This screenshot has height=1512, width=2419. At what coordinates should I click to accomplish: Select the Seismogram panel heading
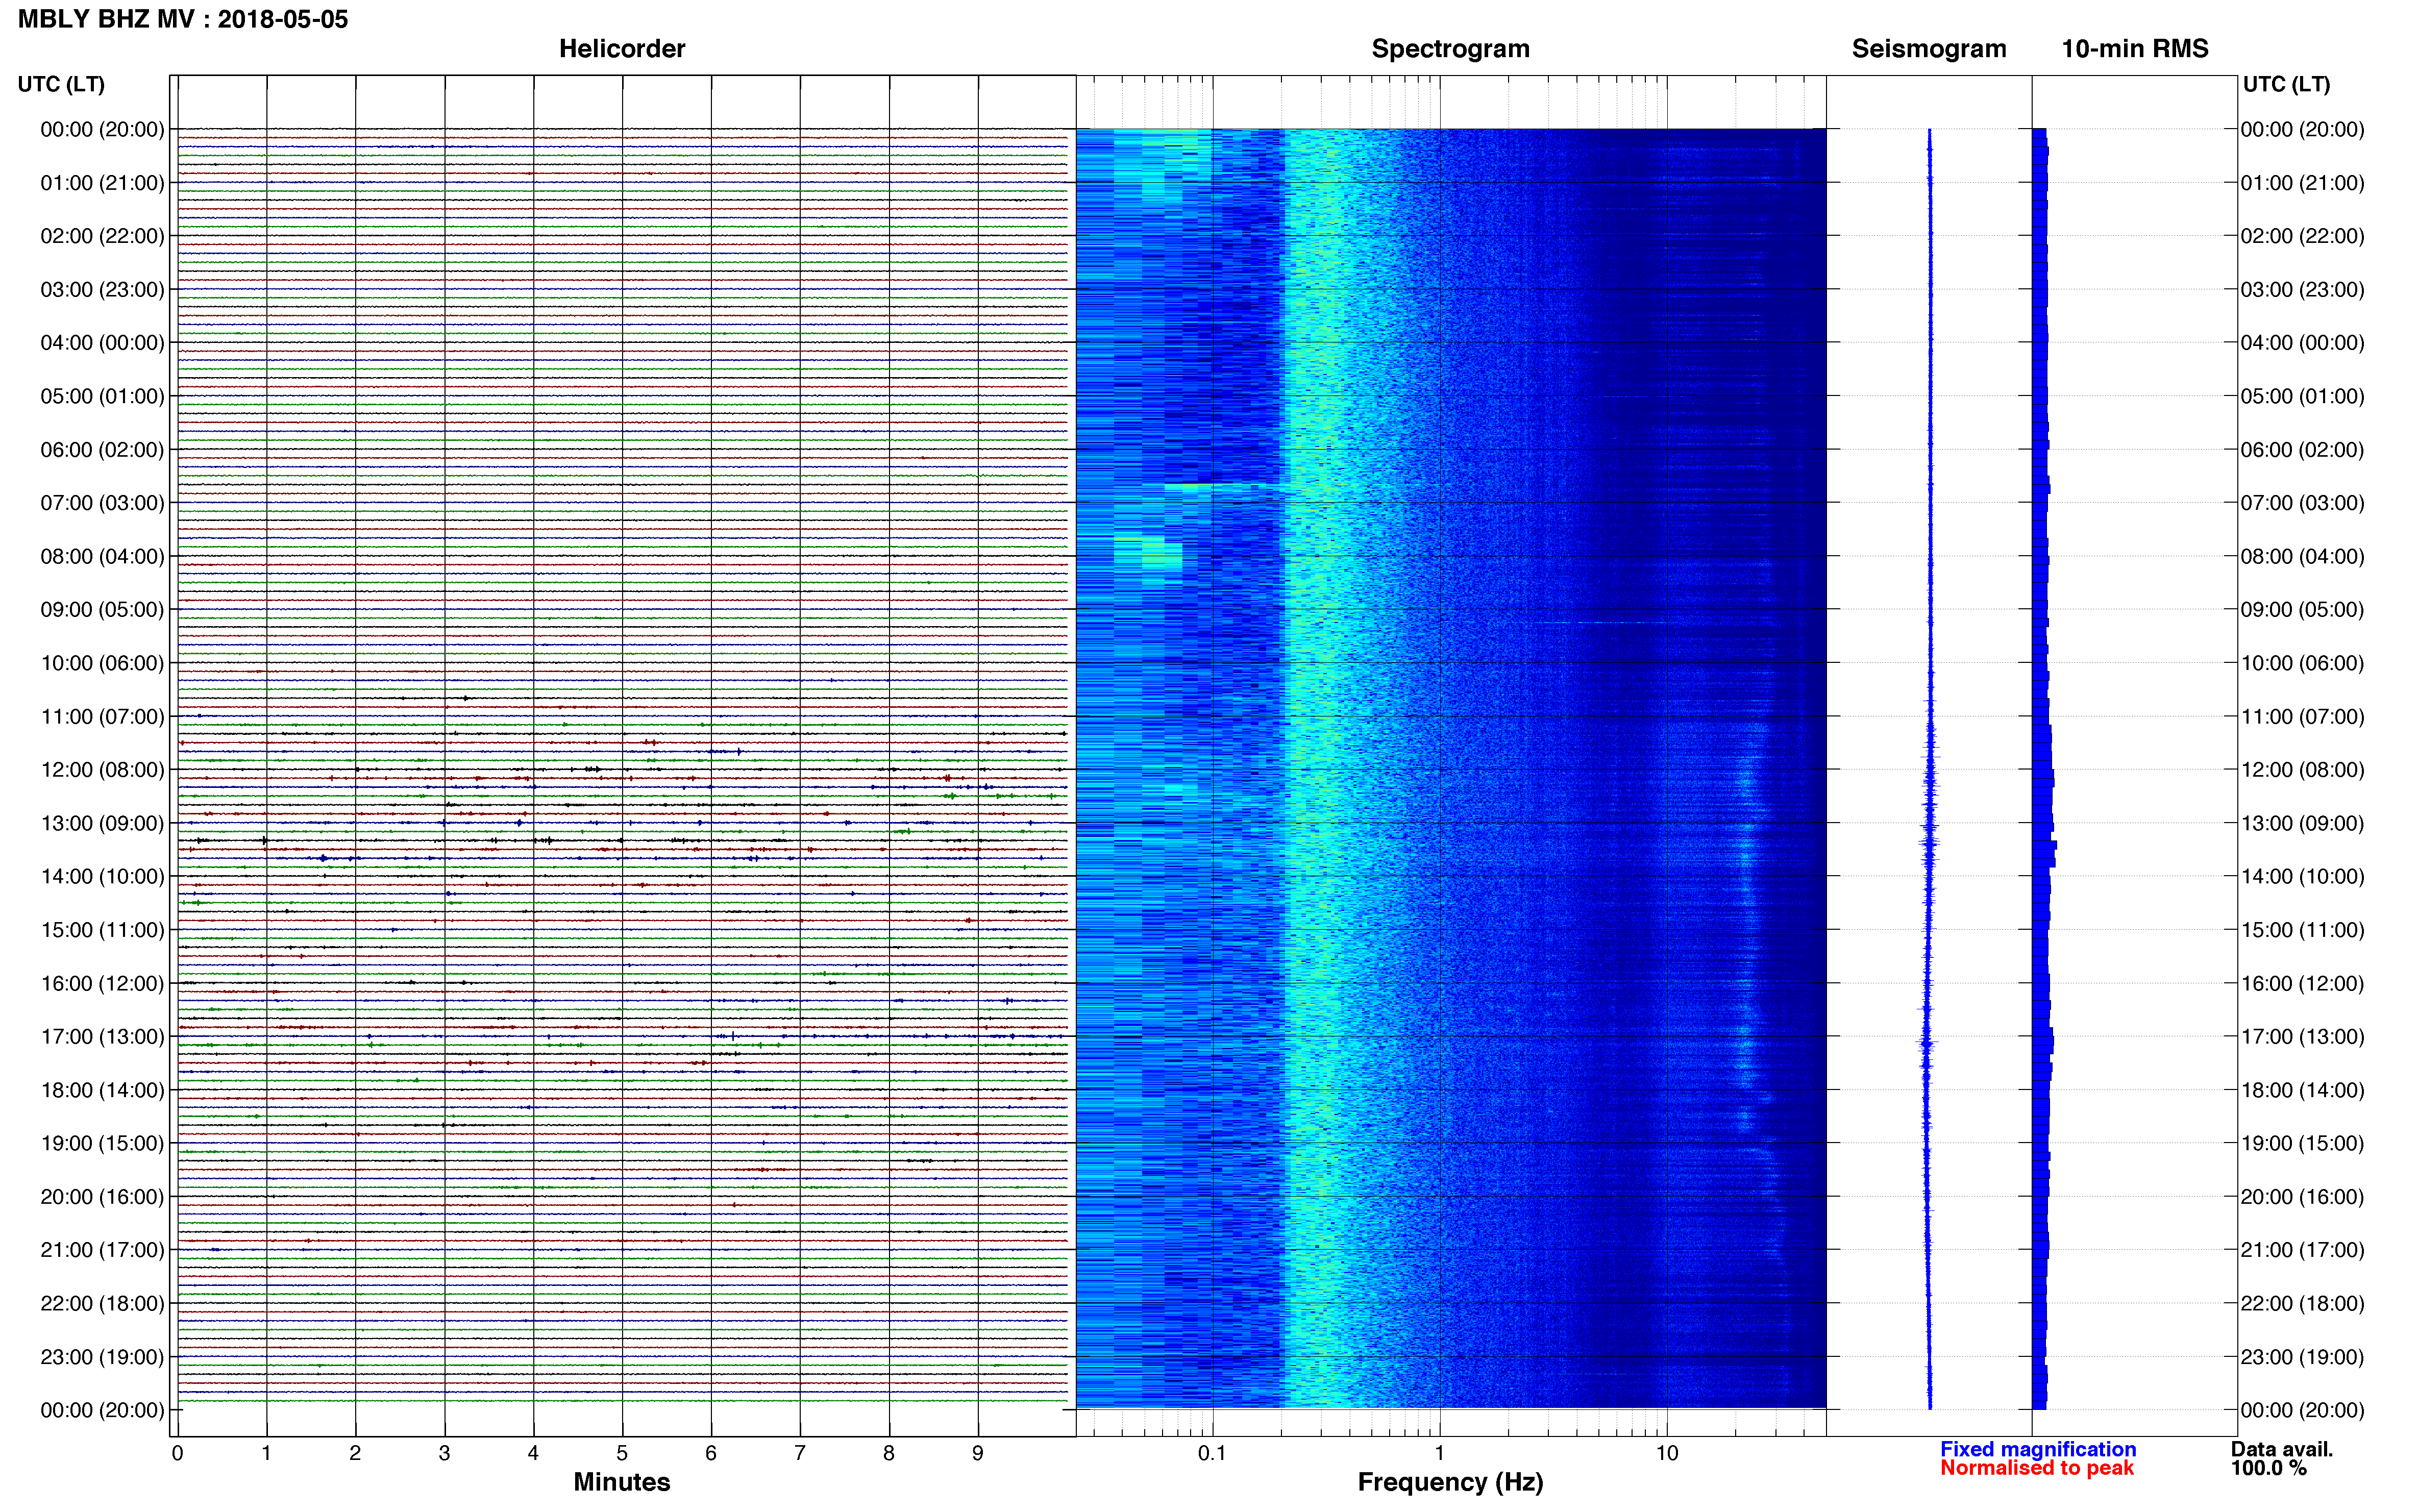click(1928, 49)
